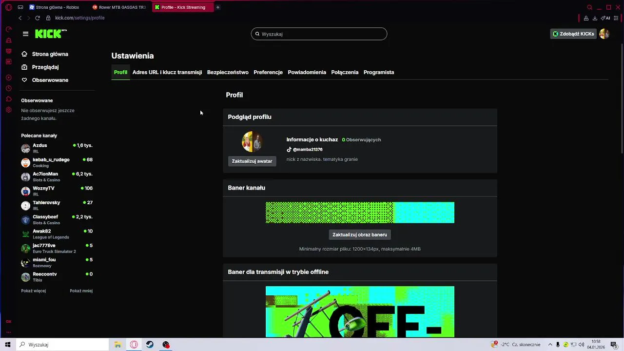Image resolution: width=624 pixels, height=351 pixels.
Task: Open File Explorer from taskbar
Action: pyautogui.click(x=117, y=345)
